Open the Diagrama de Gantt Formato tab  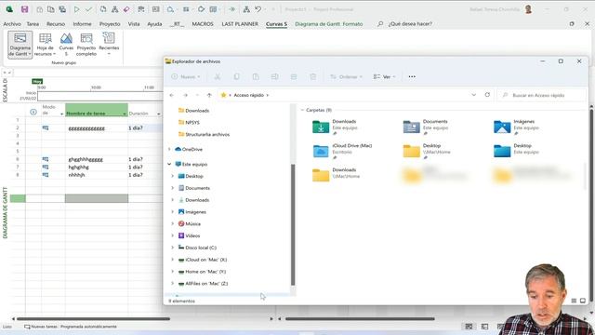point(328,24)
